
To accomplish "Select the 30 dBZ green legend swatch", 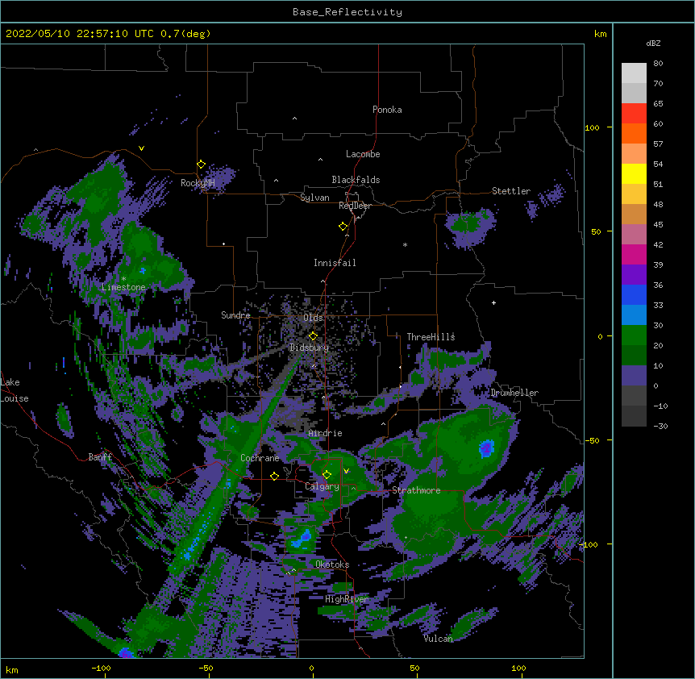I will point(634,335).
